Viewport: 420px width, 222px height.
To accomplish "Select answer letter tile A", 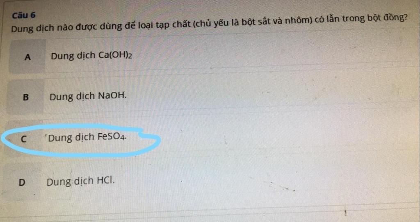I will [27, 57].
